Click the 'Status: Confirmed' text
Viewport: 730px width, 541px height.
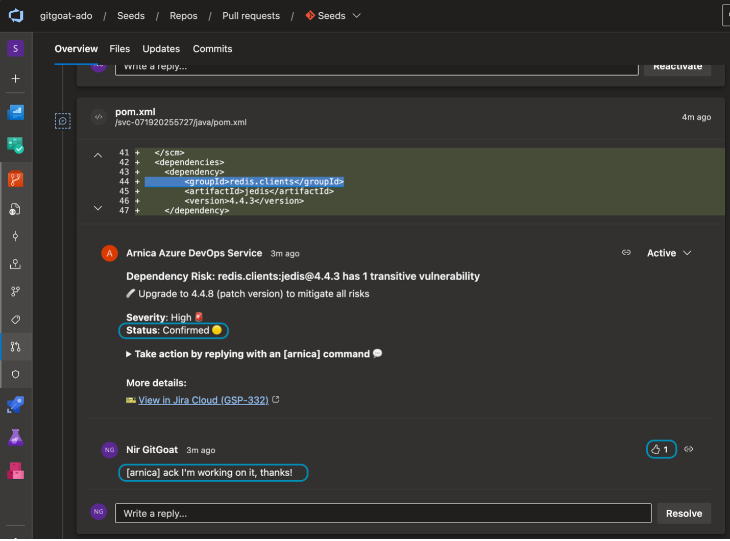(x=168, y=330)
